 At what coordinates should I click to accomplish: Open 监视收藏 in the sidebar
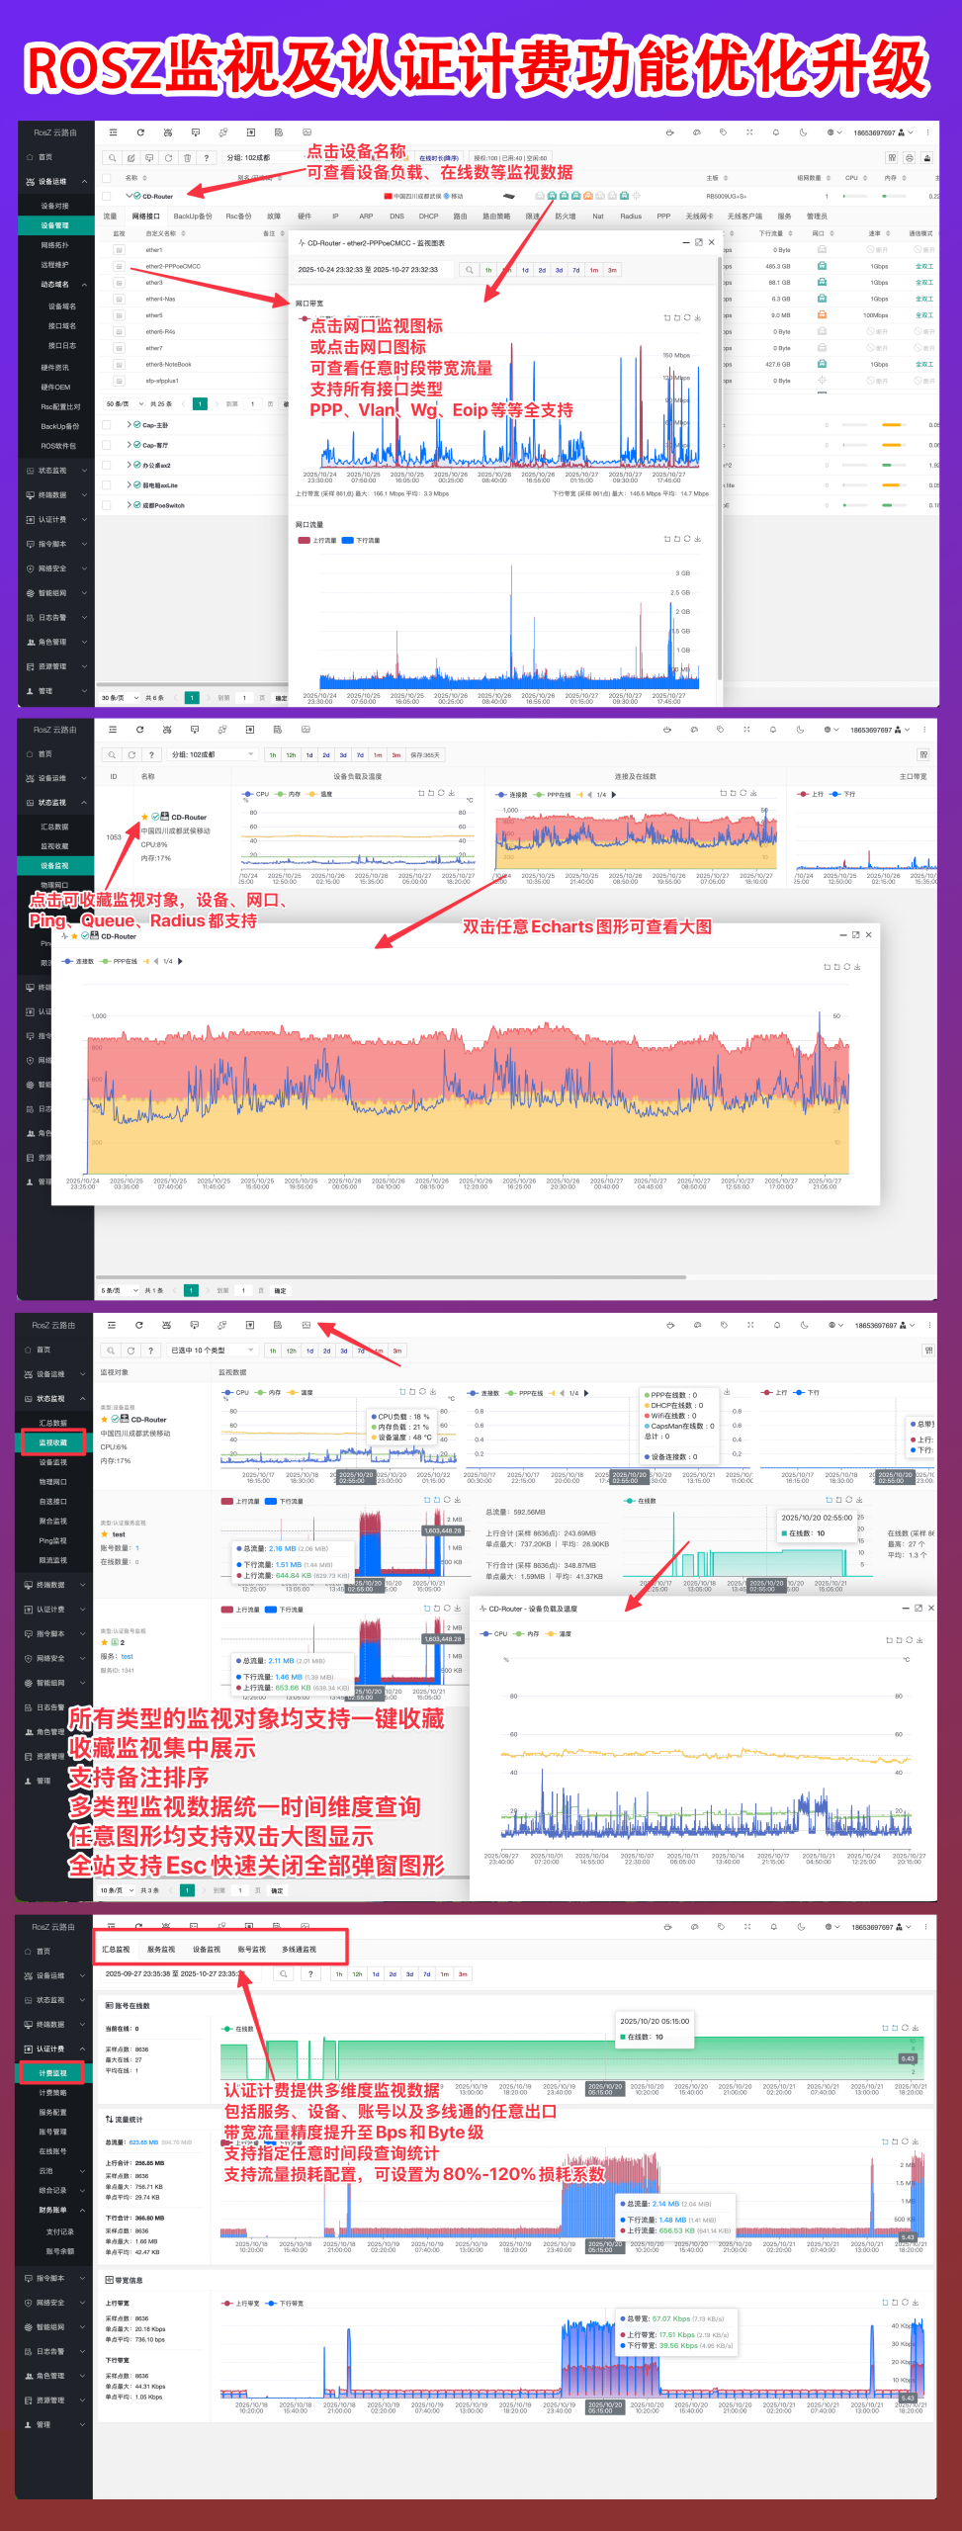[53, 1442]
